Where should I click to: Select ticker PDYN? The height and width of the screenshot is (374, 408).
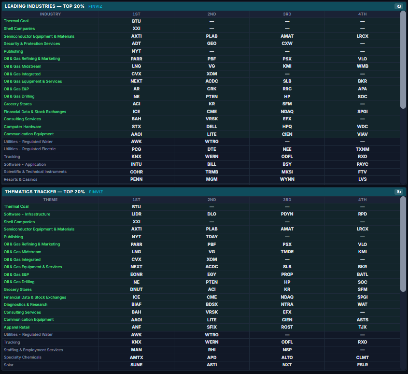[x=287, y=214]
